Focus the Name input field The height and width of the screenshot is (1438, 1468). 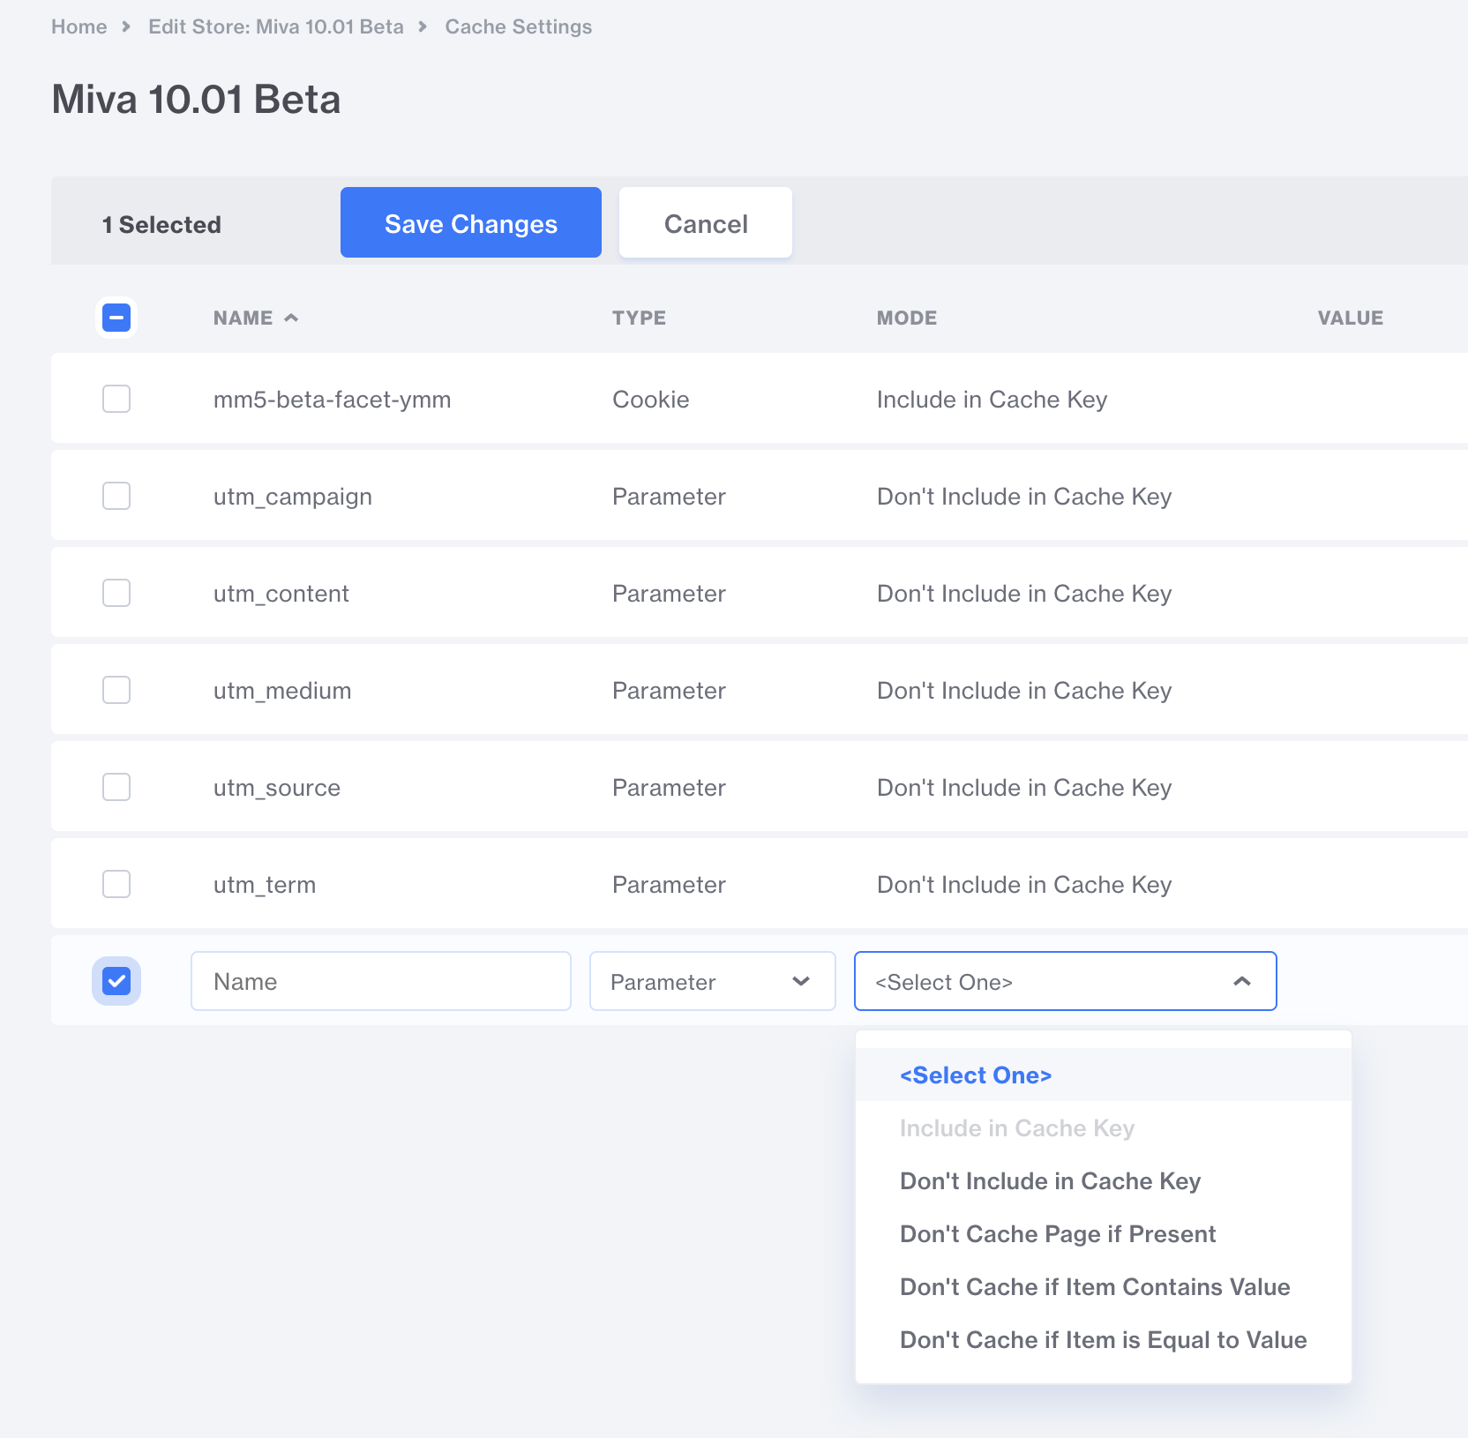381,981
